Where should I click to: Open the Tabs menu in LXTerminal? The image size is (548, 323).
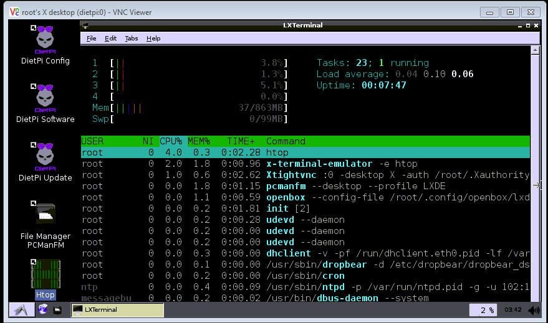tap(132, 39)
